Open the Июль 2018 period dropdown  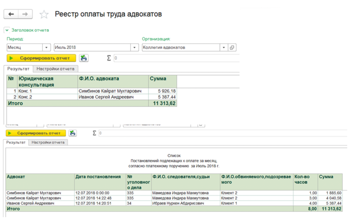(x=135, y=47)
